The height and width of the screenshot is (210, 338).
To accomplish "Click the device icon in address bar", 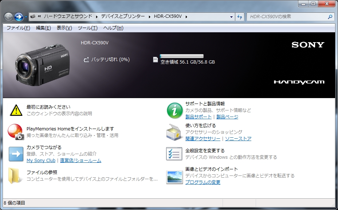I will pos(33,16).
